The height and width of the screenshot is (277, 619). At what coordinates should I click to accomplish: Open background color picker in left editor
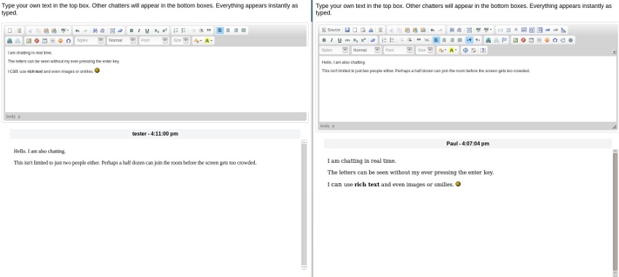[x=208, y=41]
